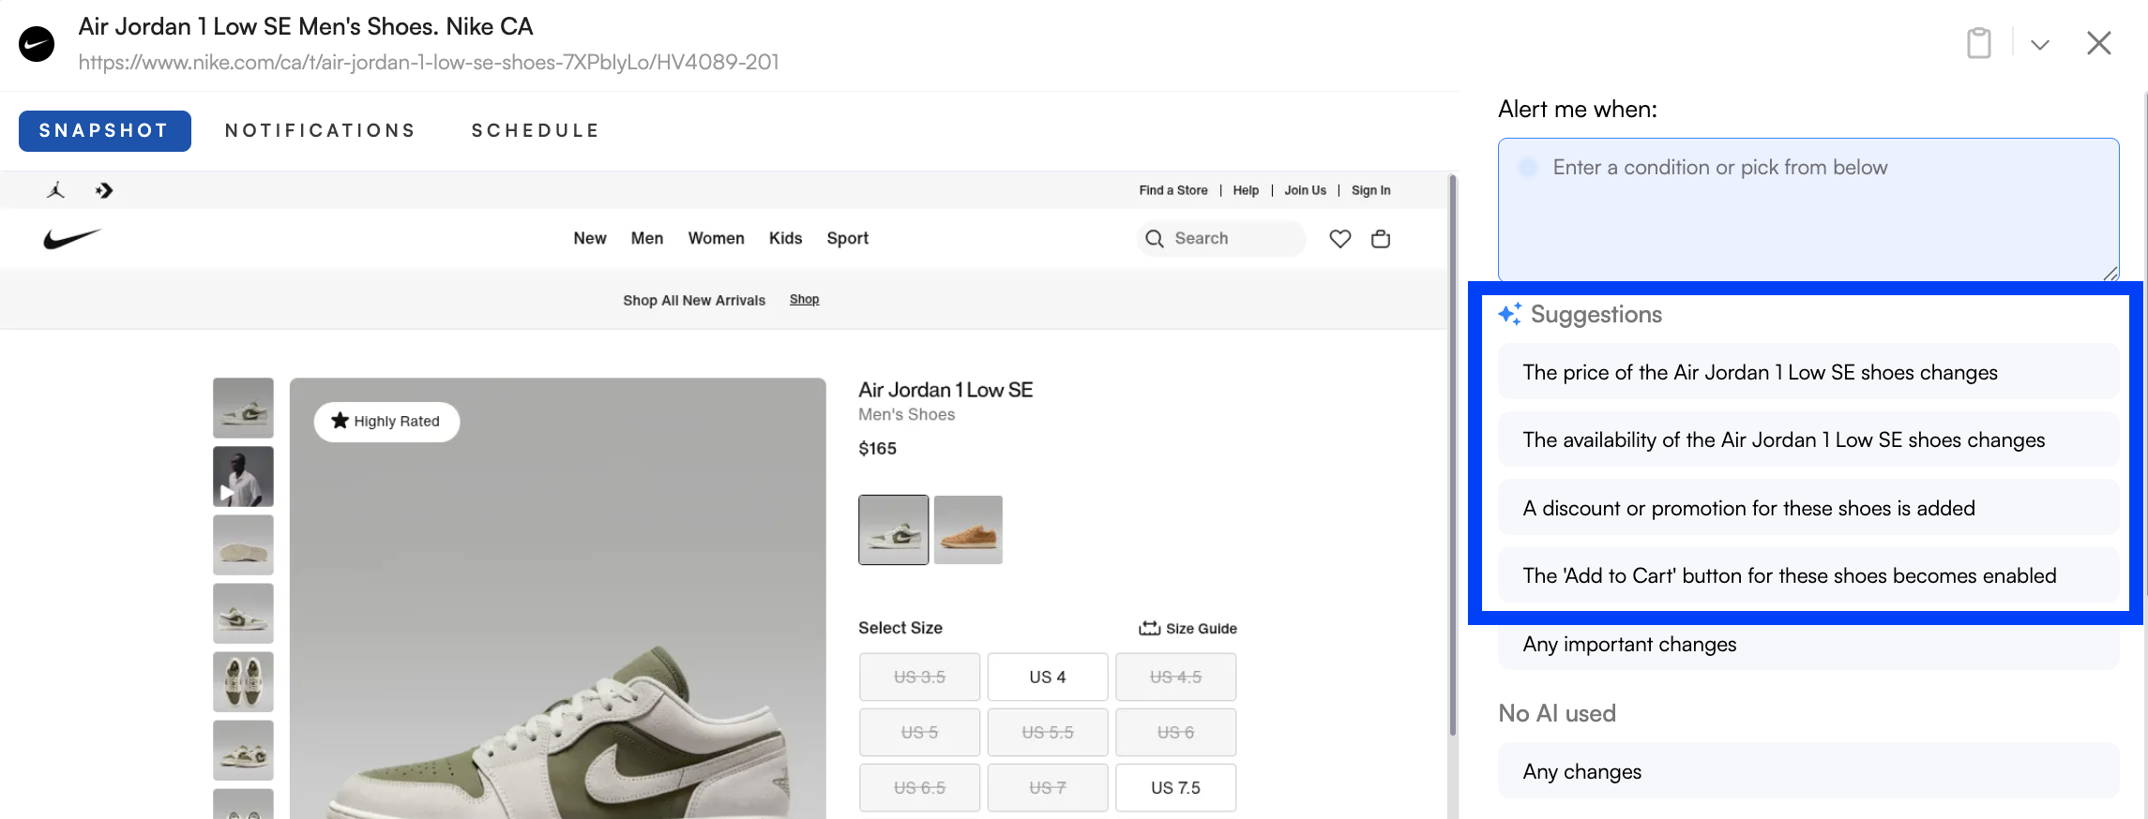Open the Men navigation menu

tap(646, 238)
